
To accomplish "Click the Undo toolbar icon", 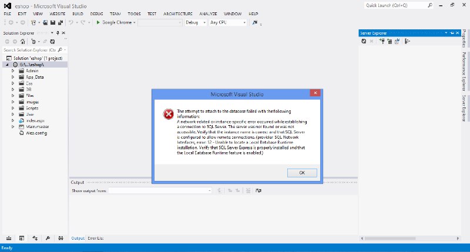I will [x=70, y=22].
